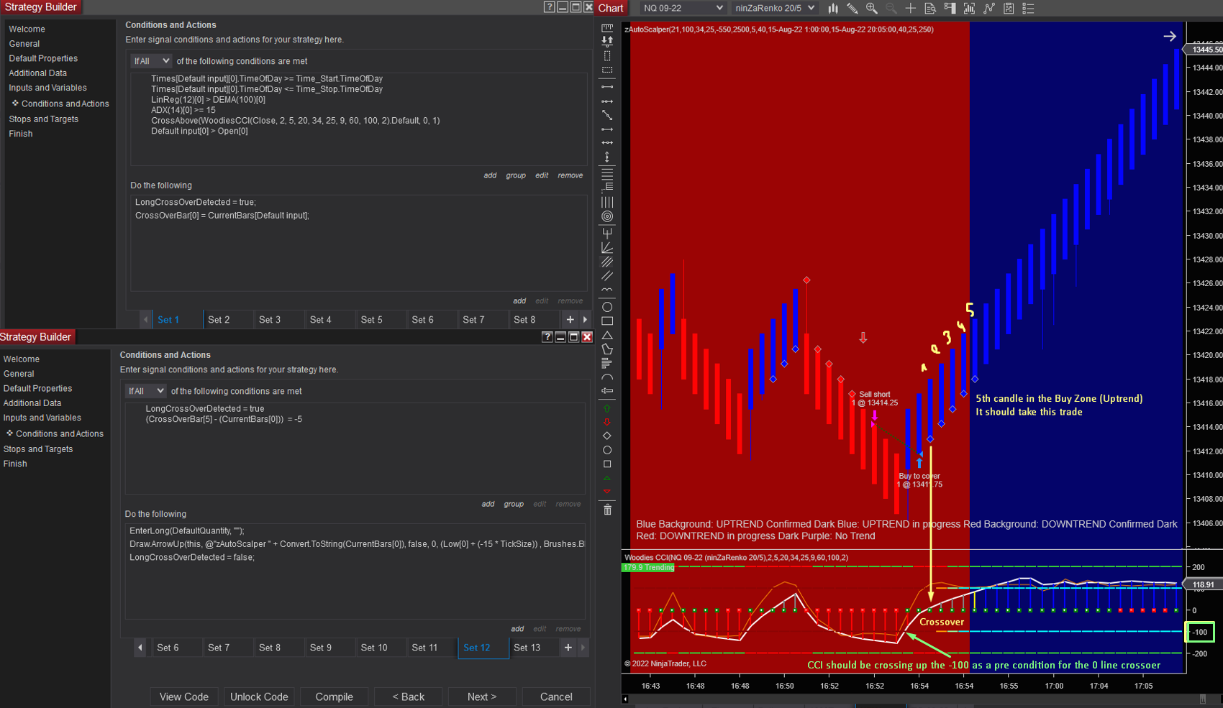Select the Fibonacci retracements tool
This screenshot has width=1223, height=708.
pos(607,174)
